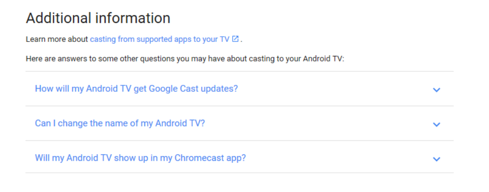Click chevron beside Android TV name question
The image size is (489, 192).
click(x=437, y=124)
